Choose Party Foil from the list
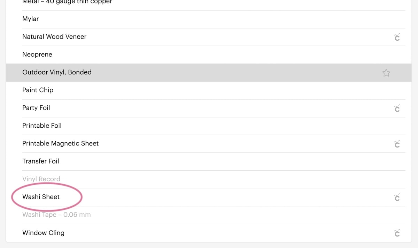Screen dimensions: 418x248 tap(206, 108)
